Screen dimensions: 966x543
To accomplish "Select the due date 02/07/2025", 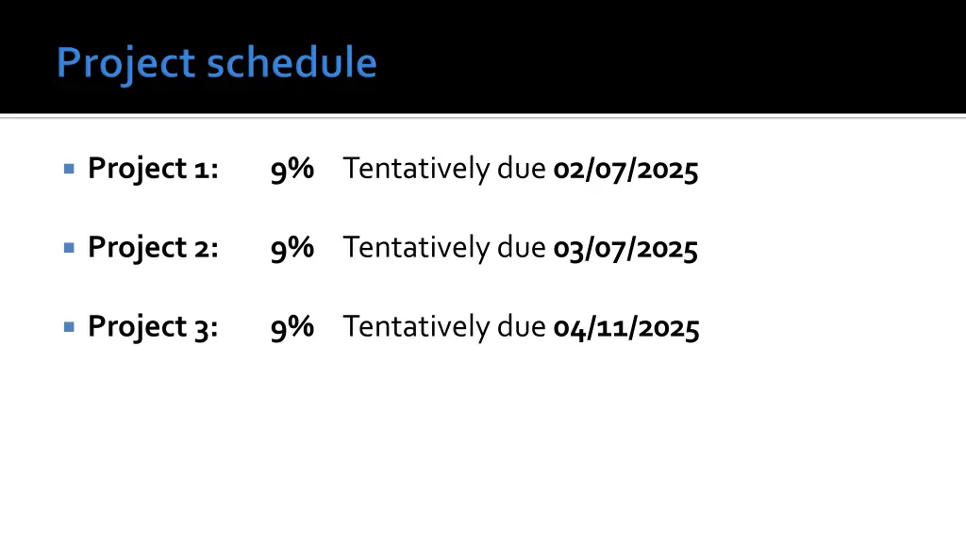I will point(626,170).
